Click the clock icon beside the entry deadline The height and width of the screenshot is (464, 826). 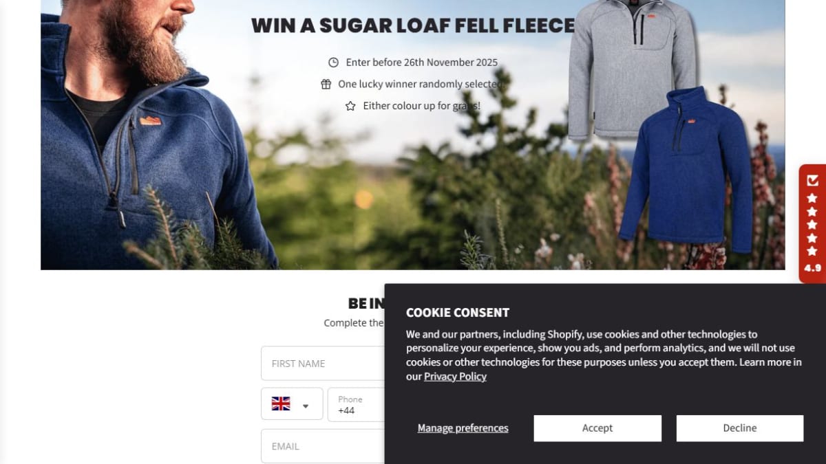[333, 63]
